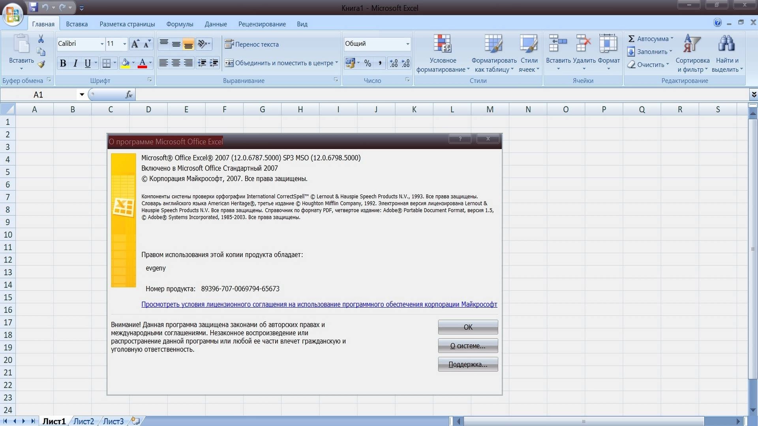This screenshot has width=758, height=426.
Task: Insert a new worksheet tab icon
Action: (135, 421)
